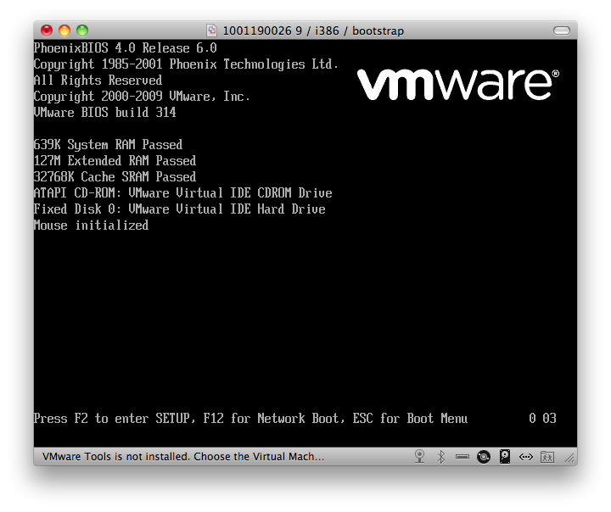The width and height of the screenshot is (611, 512).
Task: Close the VMware virtual machine window
Action: [x=47, y=31]
